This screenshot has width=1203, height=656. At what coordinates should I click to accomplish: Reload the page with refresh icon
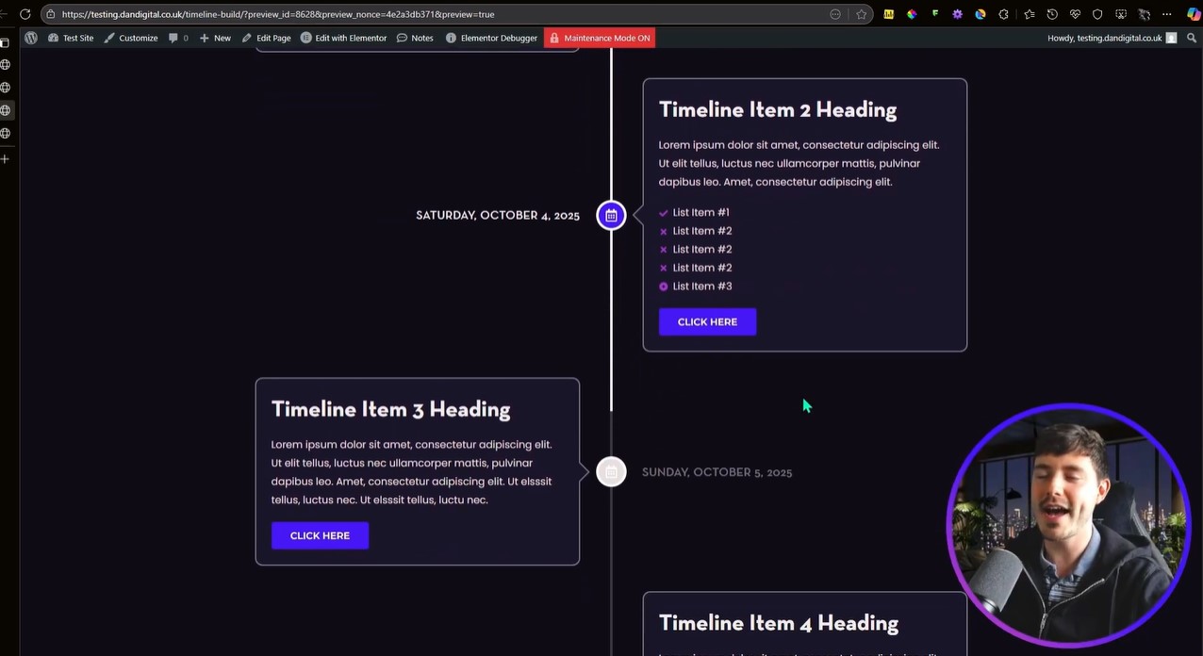pyautogui.click(x=25, y=14)
